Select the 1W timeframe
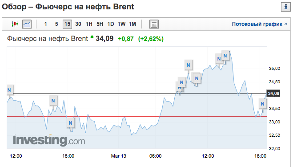Screen dimensions: 293x167 point(121,24)
